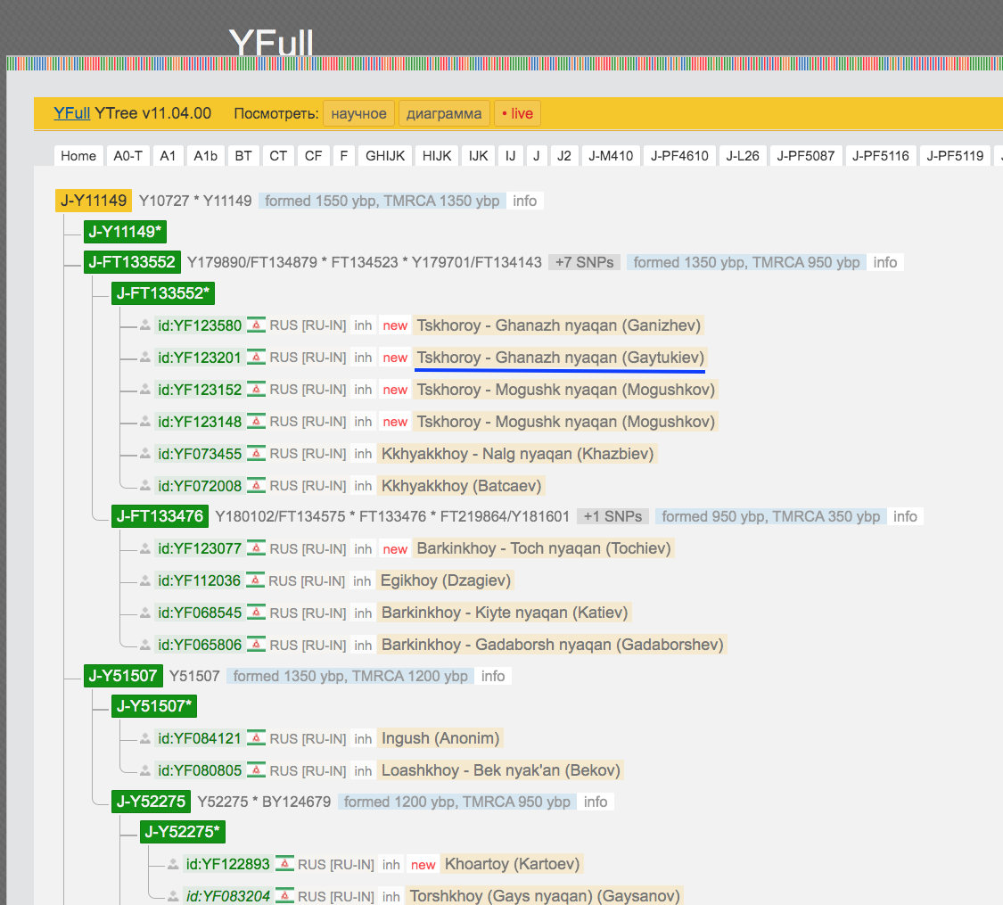The width and height of the screenshot is (1003, 905).
Task: Click the flag icon next to id:YF122893
Action: coord(284,864)
